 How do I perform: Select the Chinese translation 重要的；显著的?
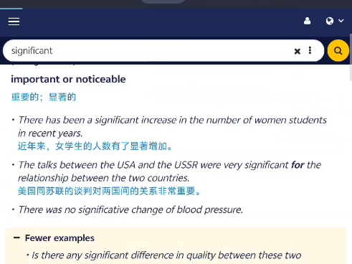[44, 97]
